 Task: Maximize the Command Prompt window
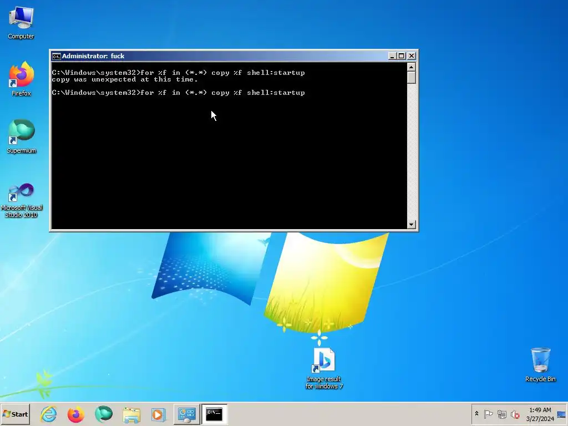click(x=402, y=56)
